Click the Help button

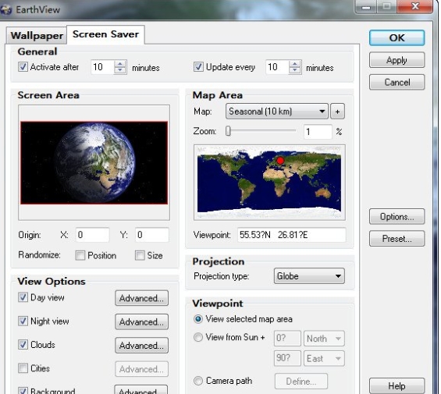[397, 386]
